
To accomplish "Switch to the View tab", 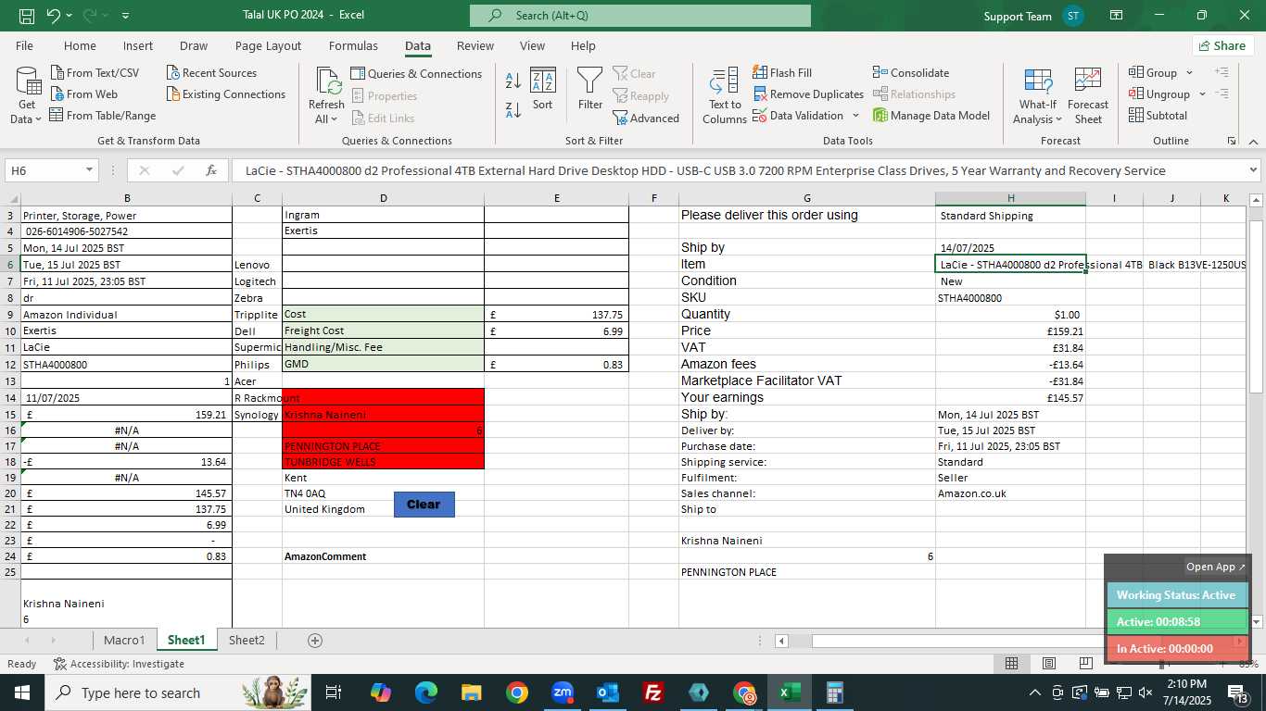I will click(532, 45).
